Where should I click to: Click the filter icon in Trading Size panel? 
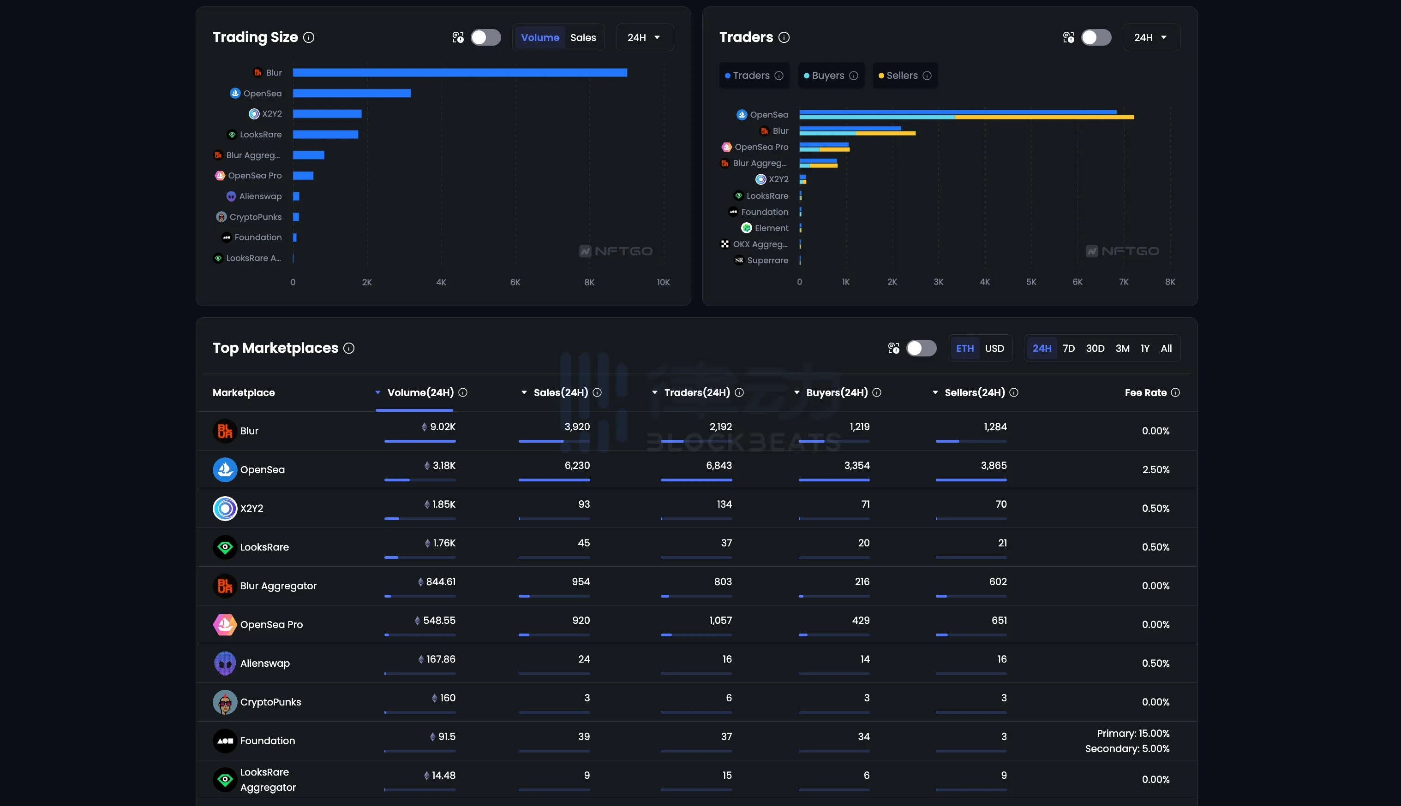click(x=458, y=38)
